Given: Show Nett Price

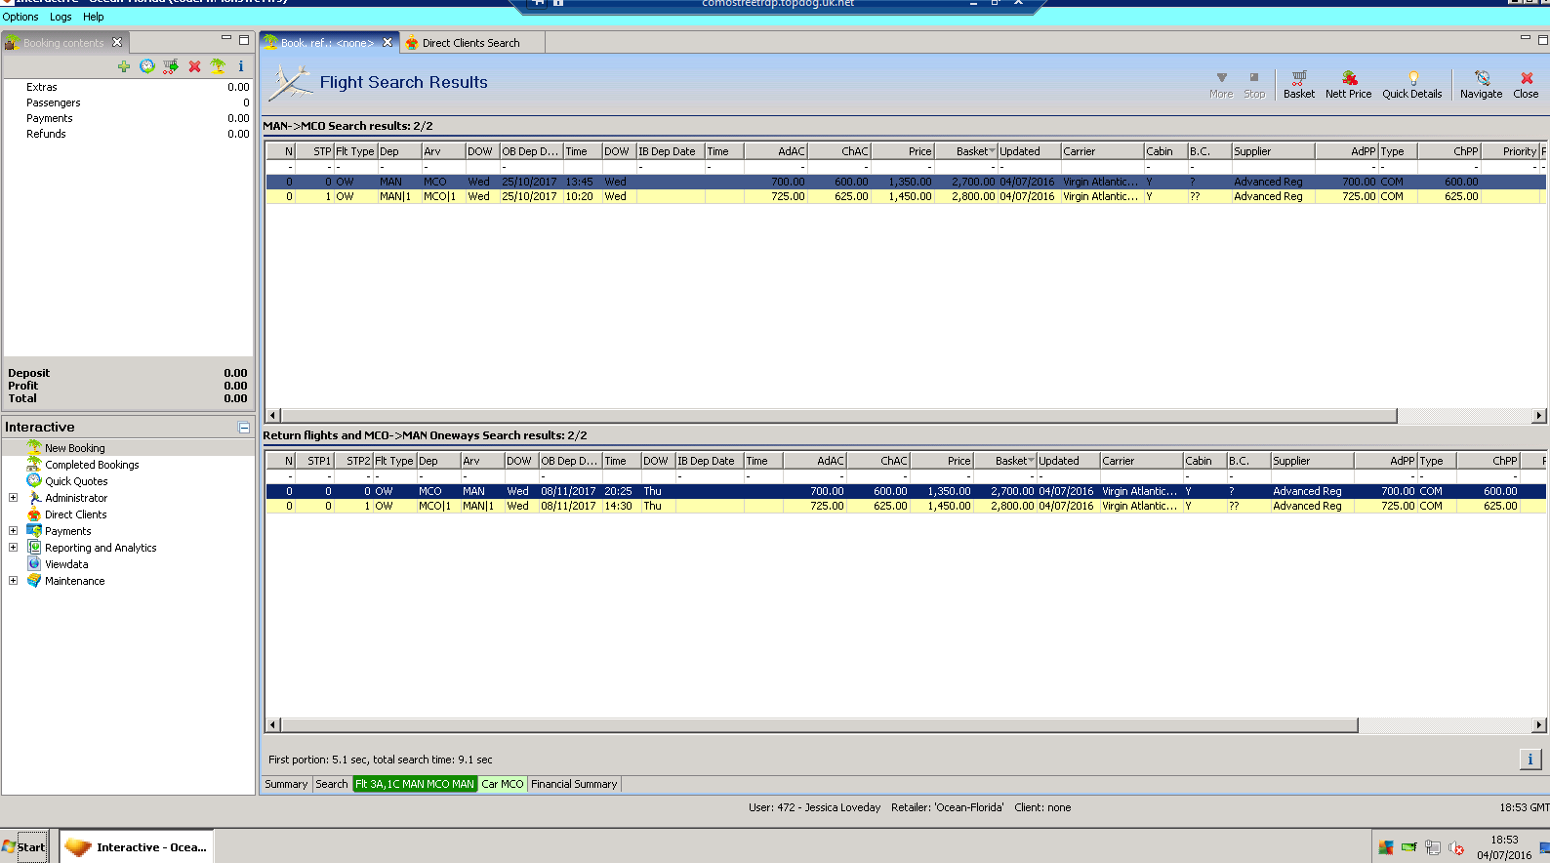Looking at the screenshot, I should pyautogui.click(x=1348, y=85).
